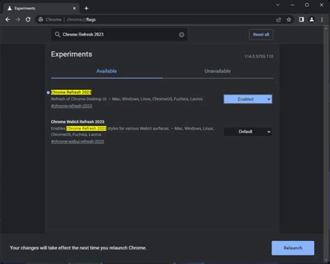330x264 pixels.
Task: Select the Experiments browser tab
Action: point(42,8)
